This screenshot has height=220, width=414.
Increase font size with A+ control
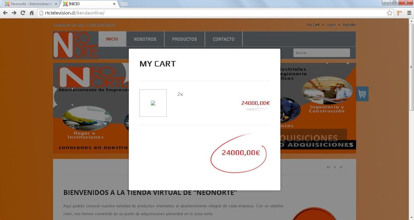329,167
